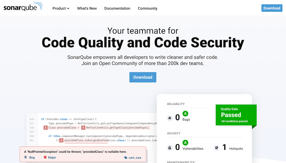Click the NullPointerException issue message
This screenshot has height=163, width=286.
pos(75,152)
